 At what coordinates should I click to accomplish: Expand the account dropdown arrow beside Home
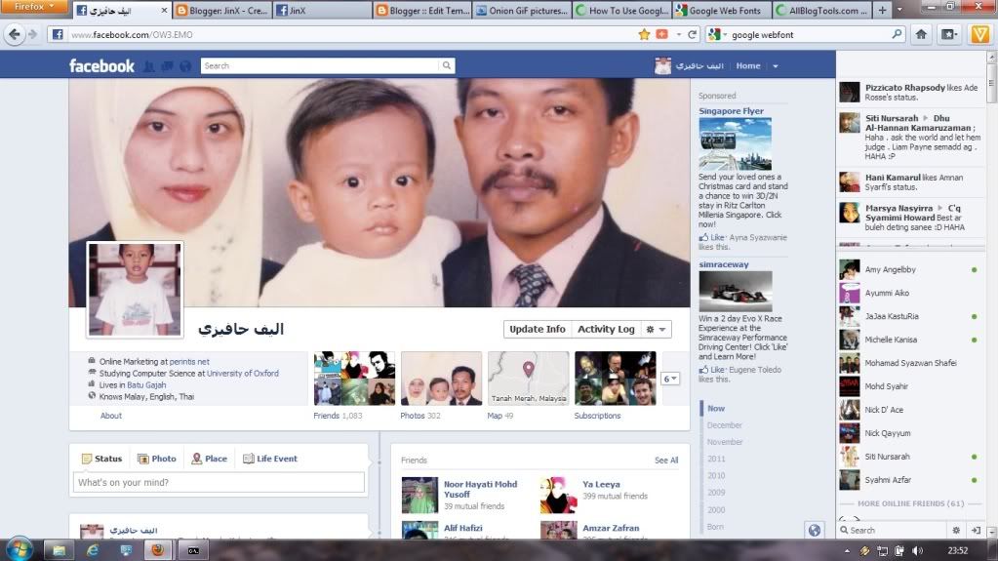tap(776, 66)
